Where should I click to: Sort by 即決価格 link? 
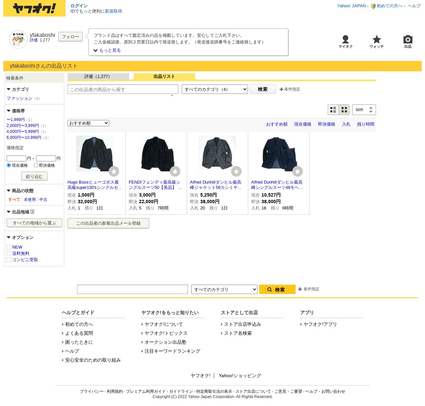click(327, 124)
